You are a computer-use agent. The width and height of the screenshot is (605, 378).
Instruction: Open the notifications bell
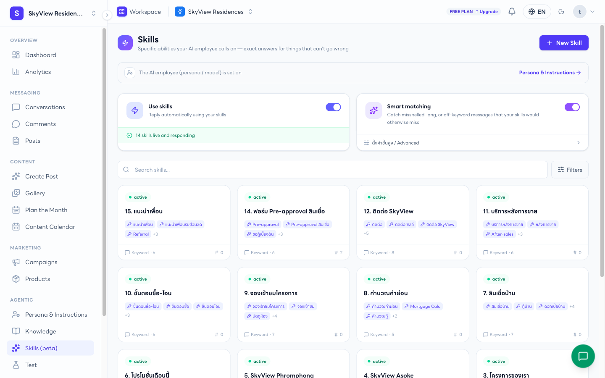pos(512,12)
